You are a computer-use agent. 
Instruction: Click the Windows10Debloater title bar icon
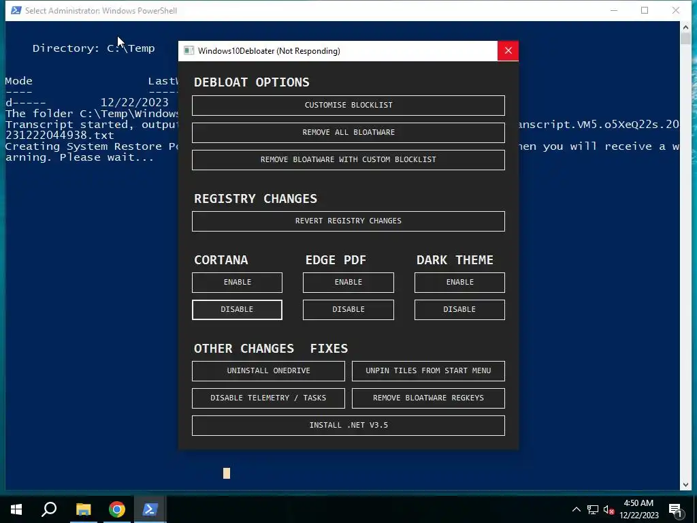[x=189, y=50]
